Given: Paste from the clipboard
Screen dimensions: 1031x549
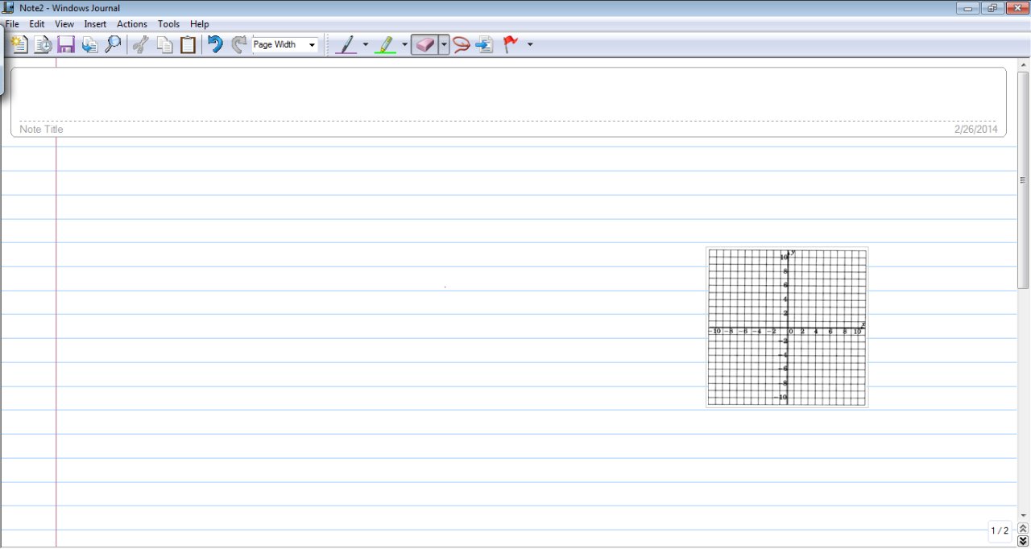Looking at the screenshot, I should (x=188, y=44).
